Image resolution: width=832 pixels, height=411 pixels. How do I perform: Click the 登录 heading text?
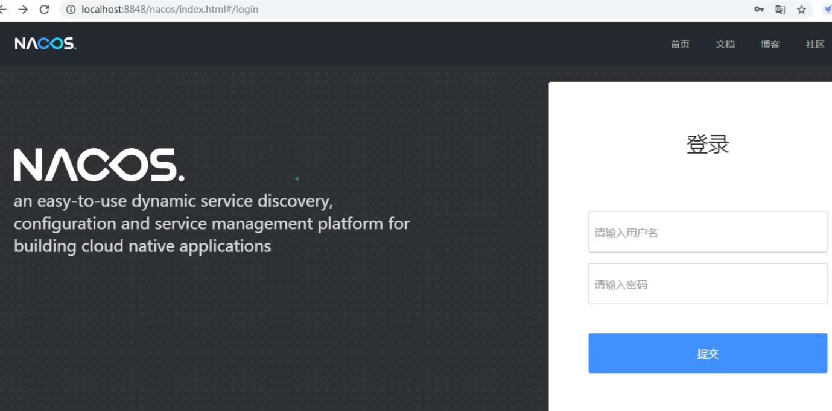click(x=708, y=145)
